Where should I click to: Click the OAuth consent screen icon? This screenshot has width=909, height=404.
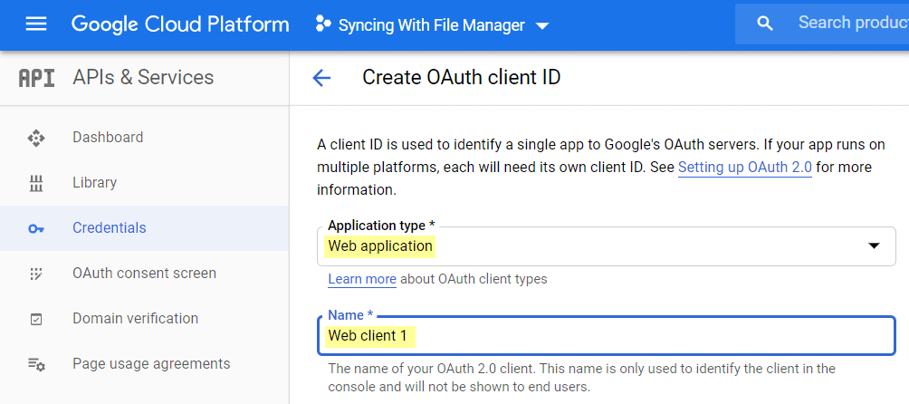(36, 274)
